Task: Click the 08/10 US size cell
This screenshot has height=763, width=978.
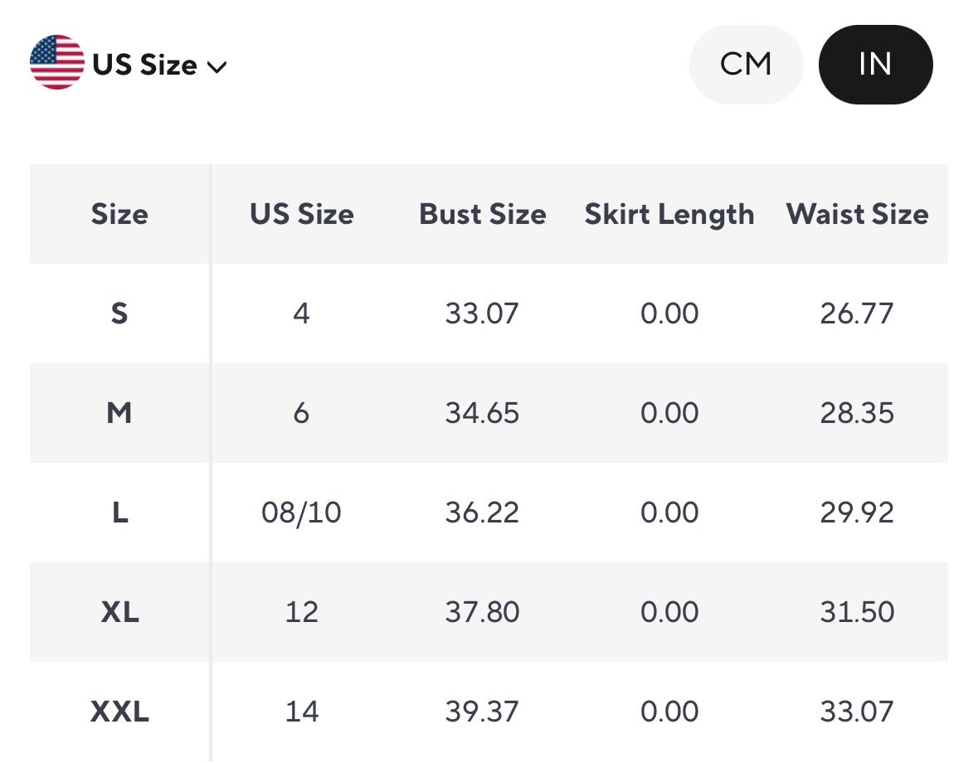Action: pyautogui.click(x=302, y=513)
